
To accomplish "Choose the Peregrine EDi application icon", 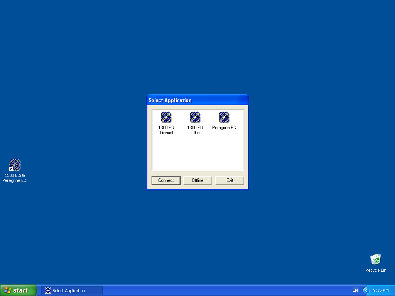I will pos(224,117).
